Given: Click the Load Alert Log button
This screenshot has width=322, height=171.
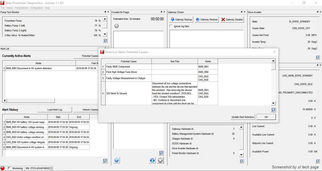Looking at the screenshot, I should point(55,110).
